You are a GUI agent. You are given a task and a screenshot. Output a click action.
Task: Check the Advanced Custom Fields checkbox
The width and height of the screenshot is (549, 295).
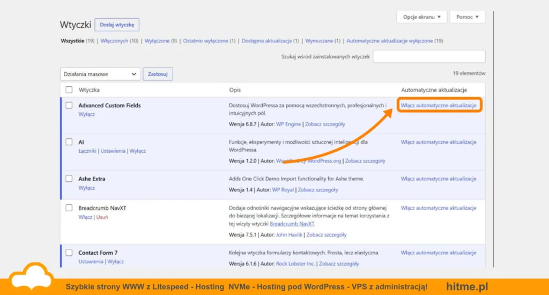point(69,105)
